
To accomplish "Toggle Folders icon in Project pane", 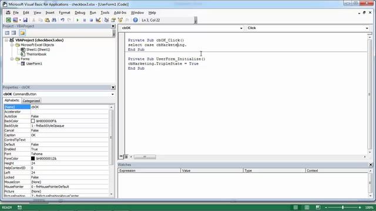I will point(22,33).
